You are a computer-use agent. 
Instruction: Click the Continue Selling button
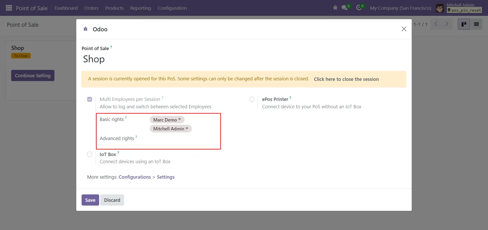pos(33,76)
